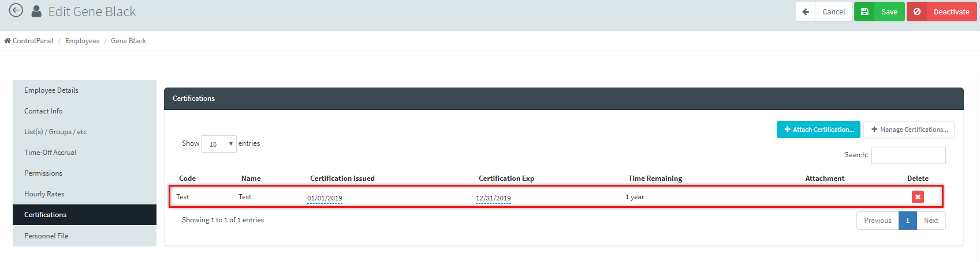Screen dimensions: 980x262
Task: Open Permissions section
Action: pos(84,173)
